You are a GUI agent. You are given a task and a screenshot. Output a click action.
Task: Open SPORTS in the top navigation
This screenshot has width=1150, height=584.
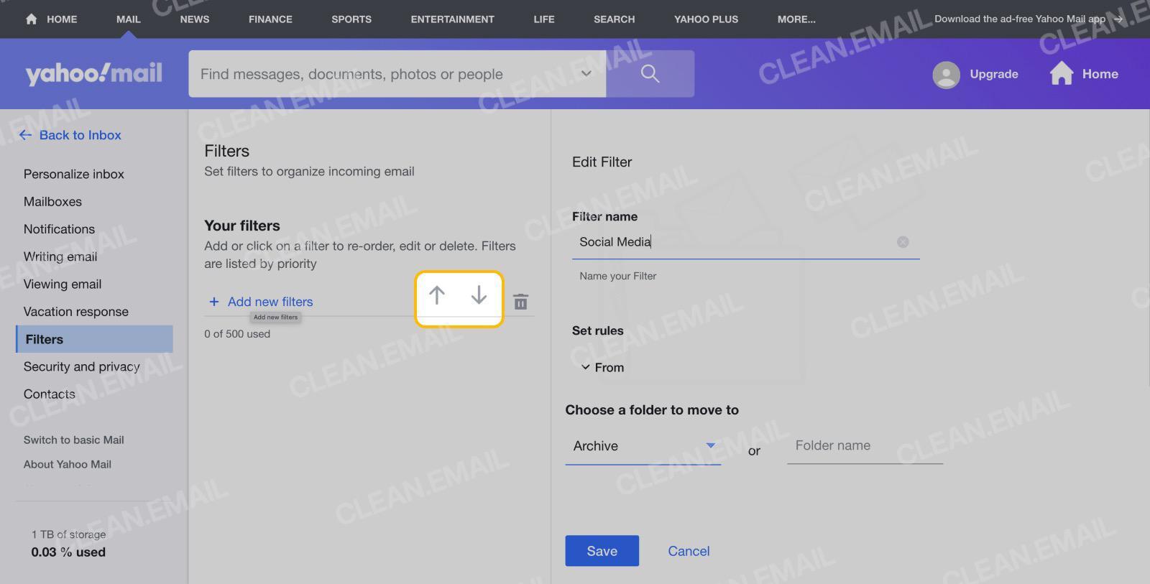(351, 19)
